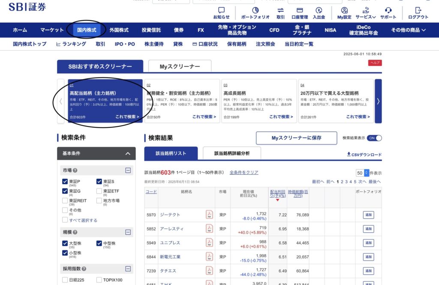This screenshot has width=439, height=285.
Task: Uncheck the 東証P market checkbox
Action: (x=65, y=181)
